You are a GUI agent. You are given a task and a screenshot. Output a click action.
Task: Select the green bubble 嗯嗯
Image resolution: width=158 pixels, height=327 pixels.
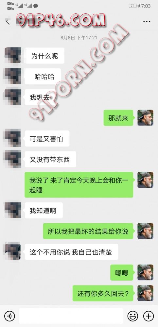(122, 272)
